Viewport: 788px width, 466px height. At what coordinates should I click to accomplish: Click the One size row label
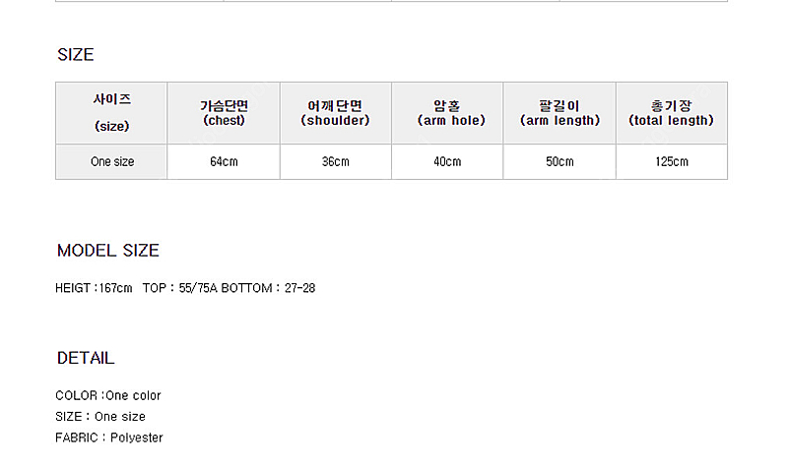[x=111, y=161]
